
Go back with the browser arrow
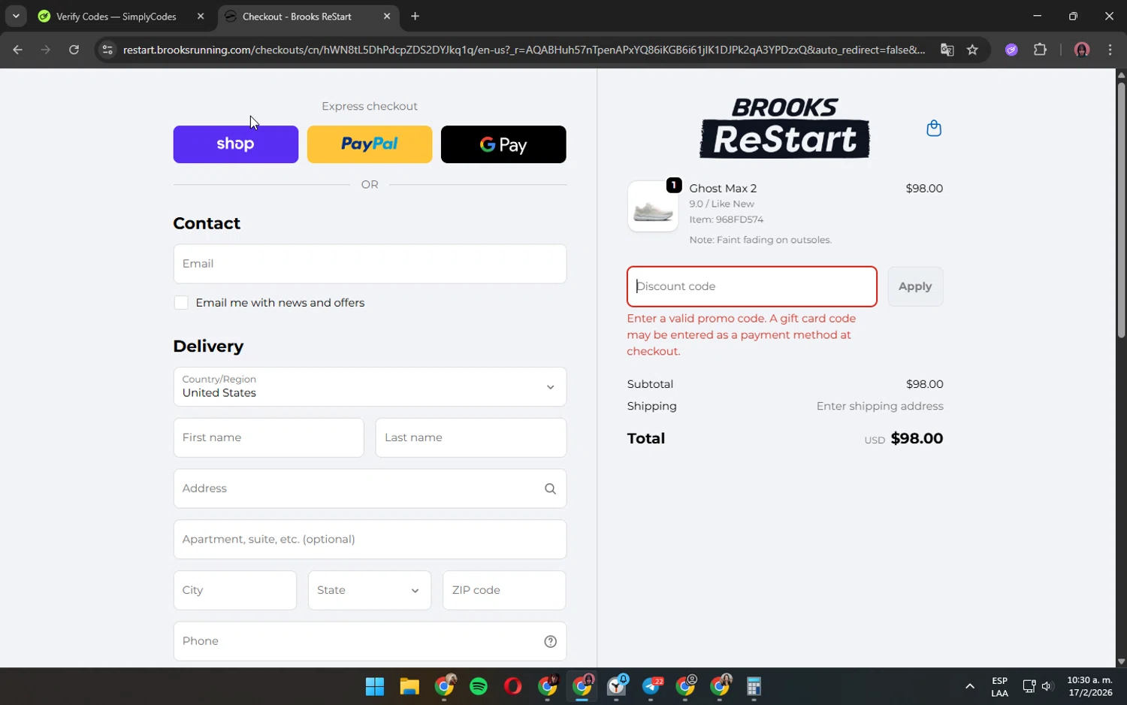pos(17,50)
